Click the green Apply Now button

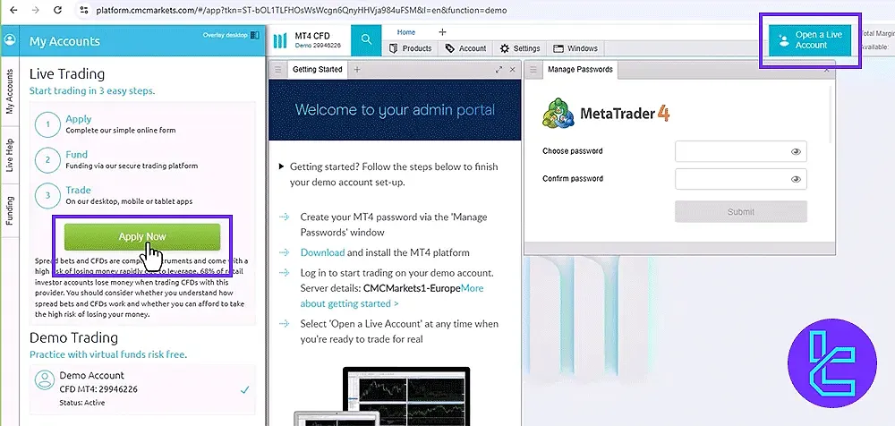tap(141, 236)
